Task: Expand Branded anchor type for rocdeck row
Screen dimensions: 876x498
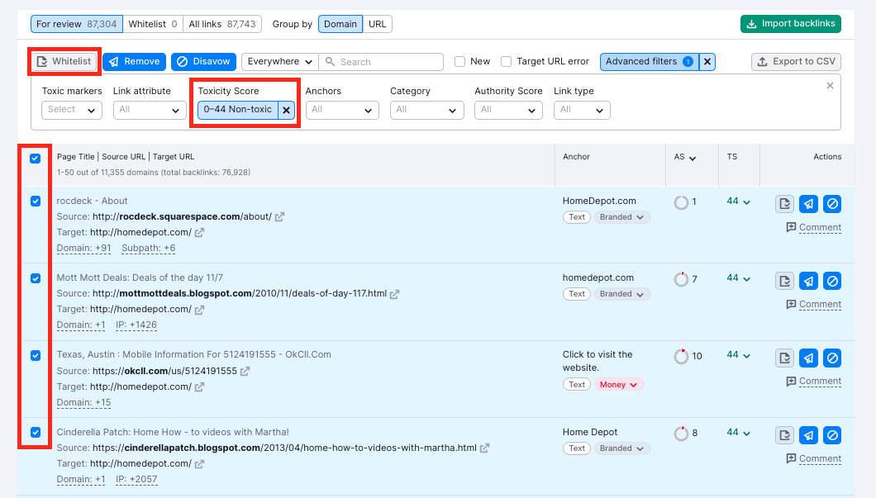Action: 621,217
